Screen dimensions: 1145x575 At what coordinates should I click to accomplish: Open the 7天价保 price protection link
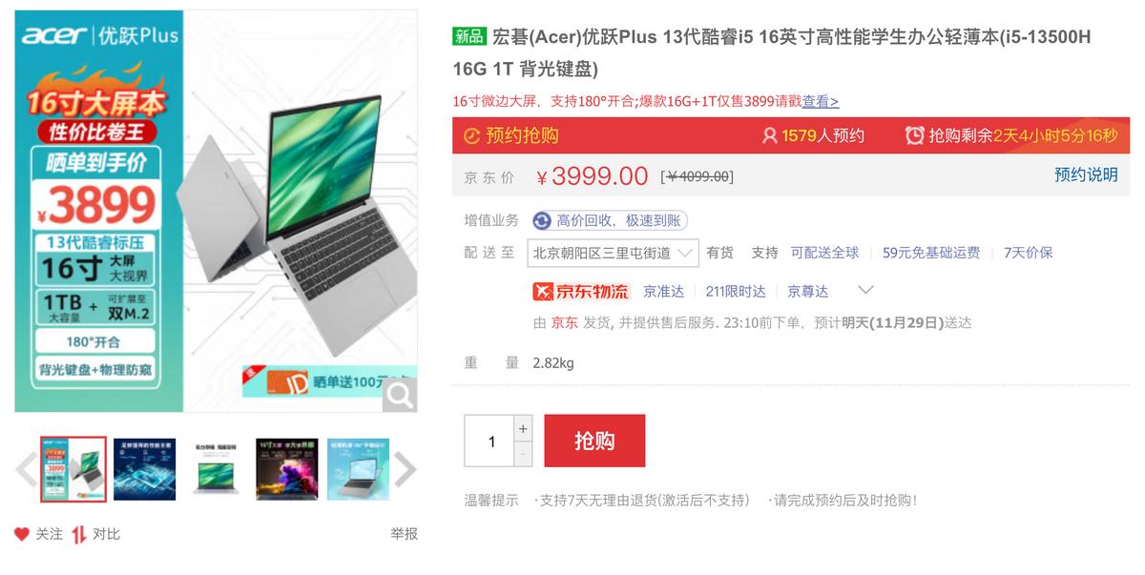(x=1029, y=253)
